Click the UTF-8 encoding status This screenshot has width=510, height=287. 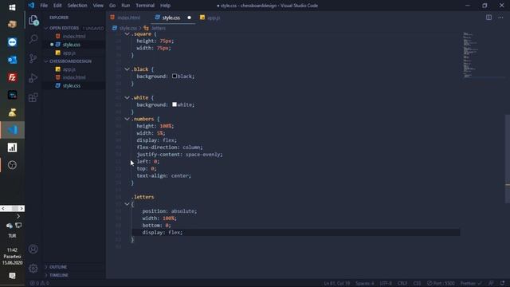[x=386, y=283]
